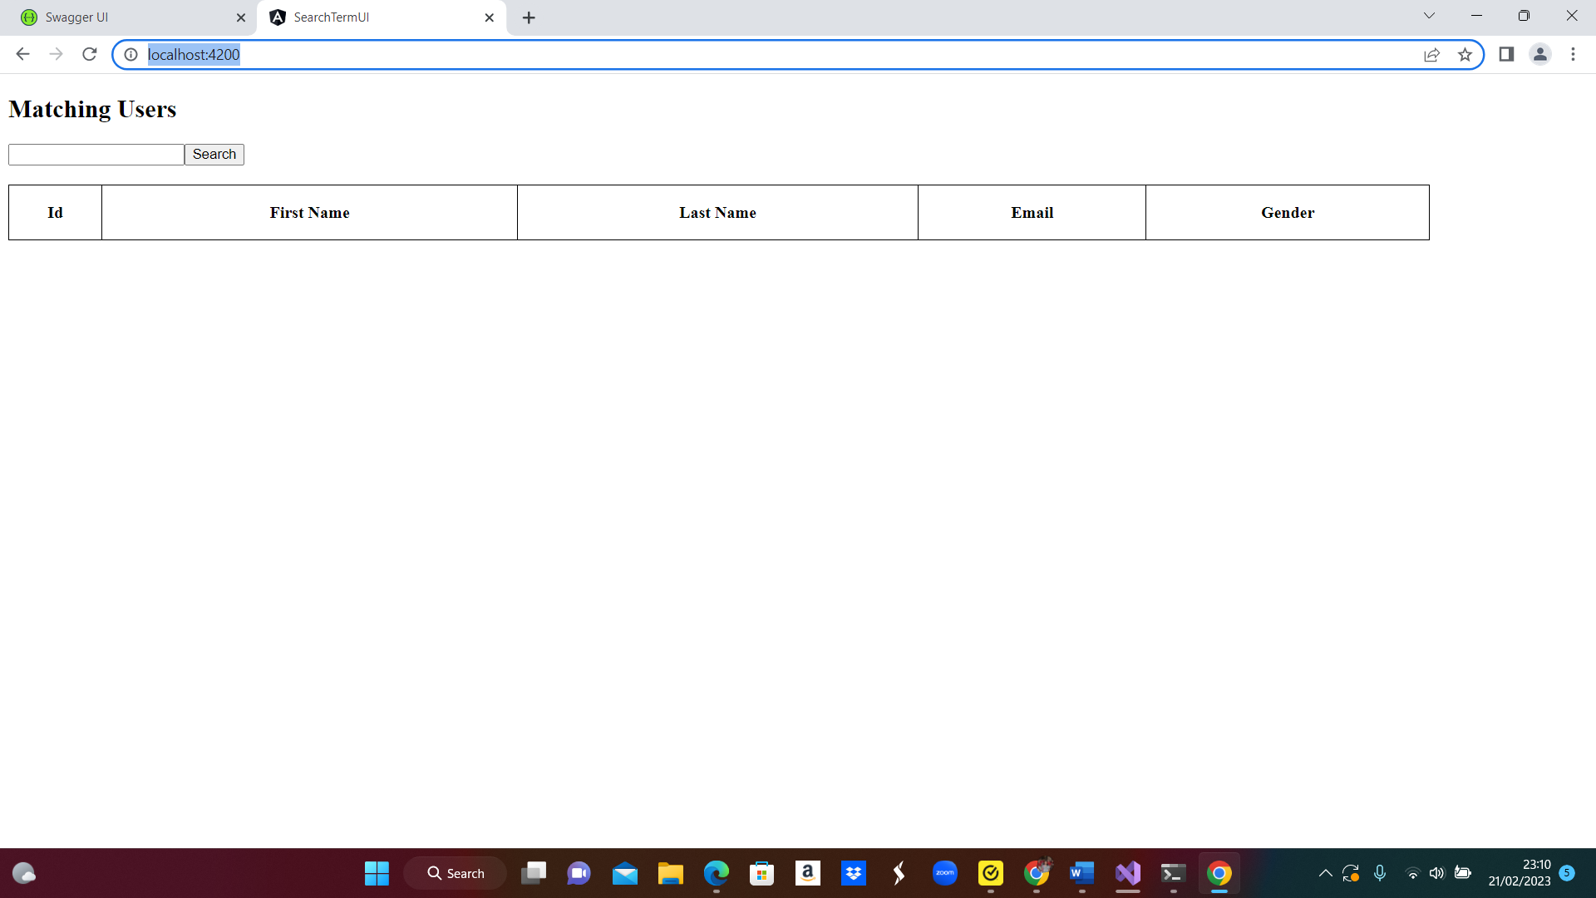Open Chrome's three-dot settings menu
This screenshot has width=1596, height=898.
click(1573, 54)
